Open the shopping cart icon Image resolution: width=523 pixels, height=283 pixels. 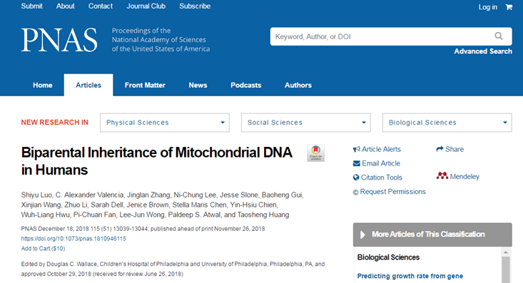point(509,6)
